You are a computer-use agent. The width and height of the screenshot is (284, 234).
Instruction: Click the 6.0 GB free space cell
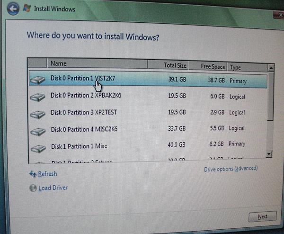pos(217,96)
